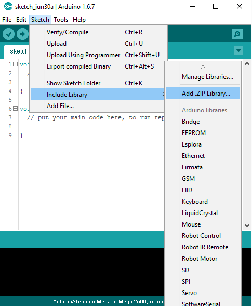
Task: Include the GSM library
Action: [x=203, y=179]
